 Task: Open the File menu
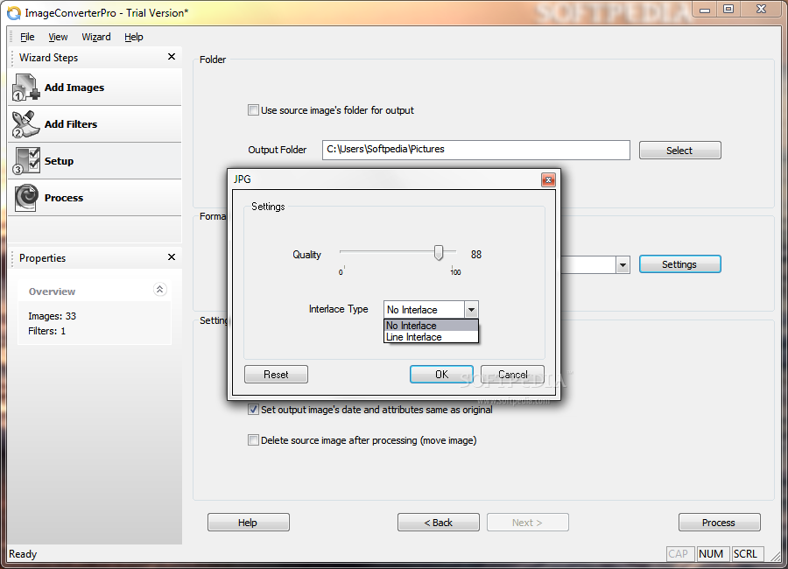[27, 37]
